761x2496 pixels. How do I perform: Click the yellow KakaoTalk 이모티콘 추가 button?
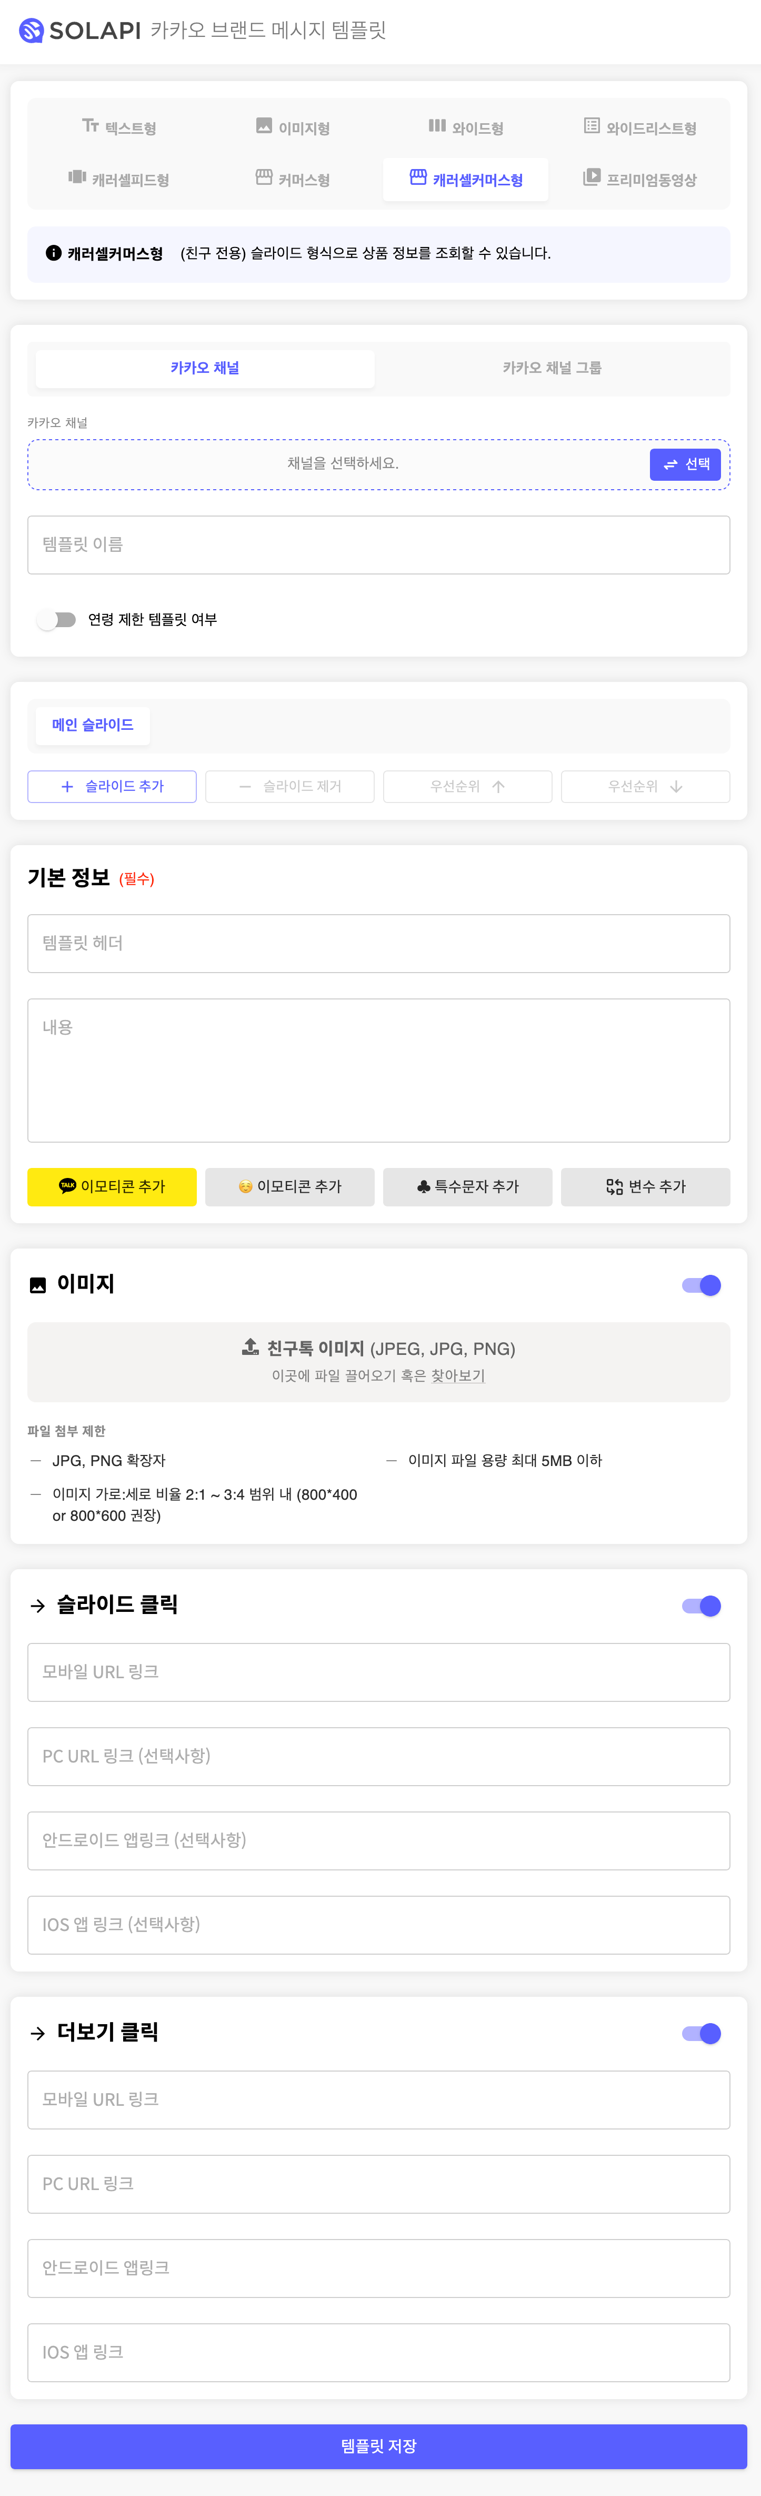pos(112,1187)
